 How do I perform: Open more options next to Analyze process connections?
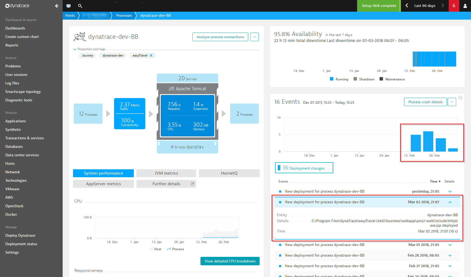click(x=255, y=37)
